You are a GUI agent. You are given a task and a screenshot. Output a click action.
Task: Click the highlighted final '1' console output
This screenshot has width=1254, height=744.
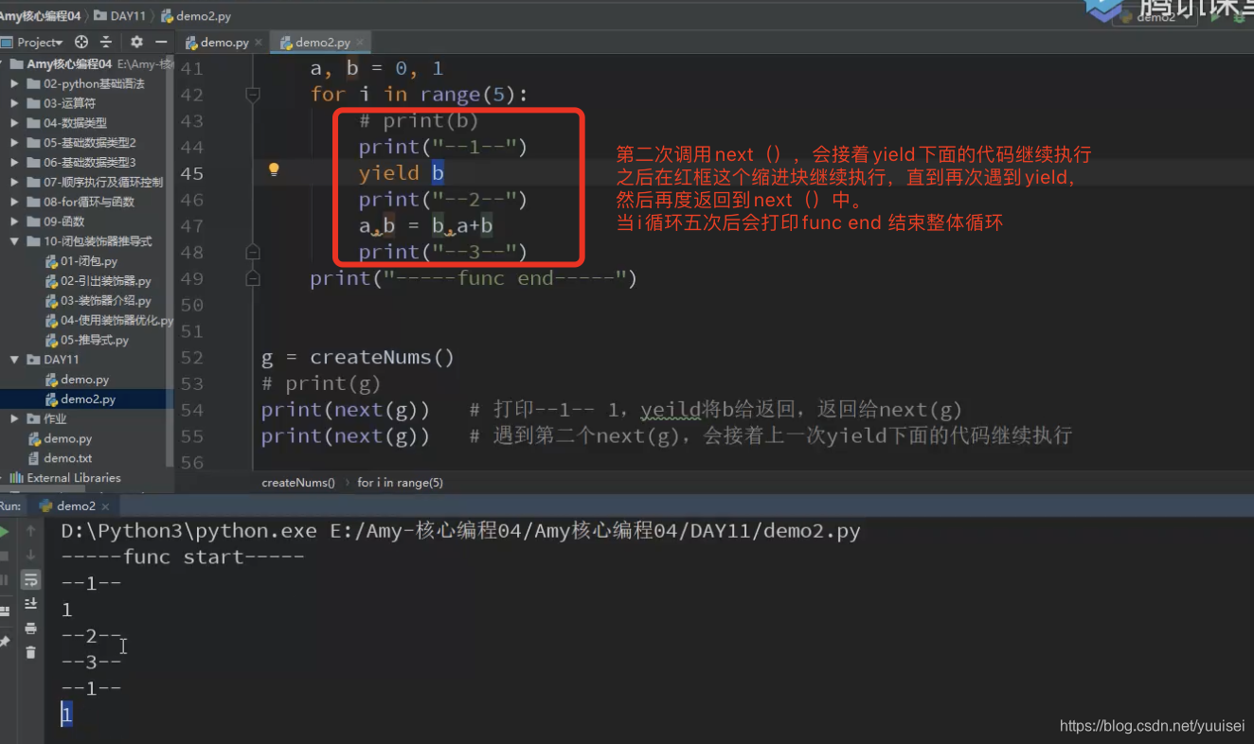(66, 715)
